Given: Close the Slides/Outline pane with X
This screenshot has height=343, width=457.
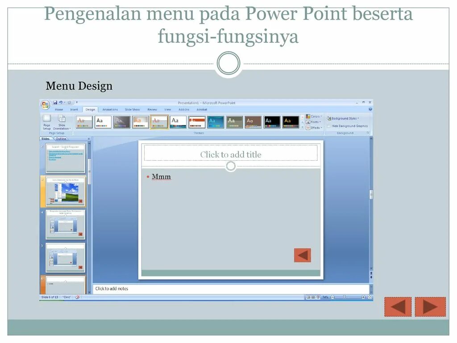Looking at the screenshot, I should pyautogui.click(x=89, y=139).
